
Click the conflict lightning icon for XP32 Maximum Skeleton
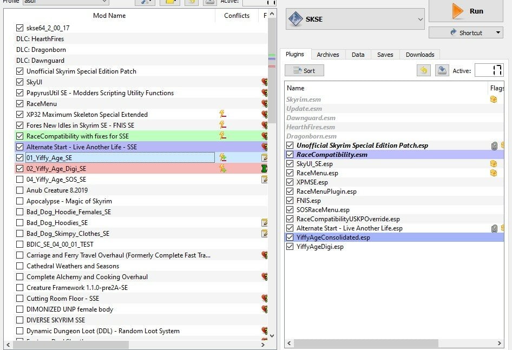(x=222, y=114)
